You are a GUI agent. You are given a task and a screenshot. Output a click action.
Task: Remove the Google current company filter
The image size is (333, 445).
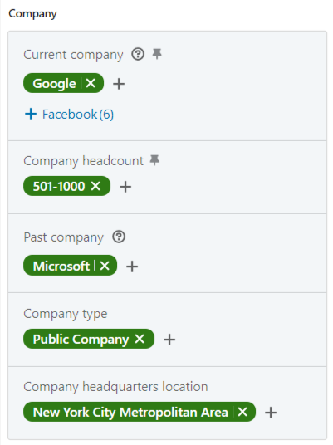pyautogui.click(x=91, y=83)
